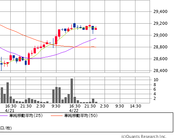Click the 4/21 date label

click(10, 111)
